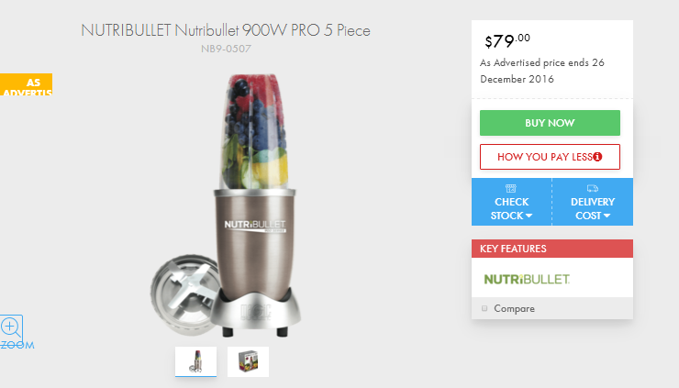The height and width of the screenshot is (388, 679).
Task: Click the As Advertised yellow badge
Action: point(26,84)
